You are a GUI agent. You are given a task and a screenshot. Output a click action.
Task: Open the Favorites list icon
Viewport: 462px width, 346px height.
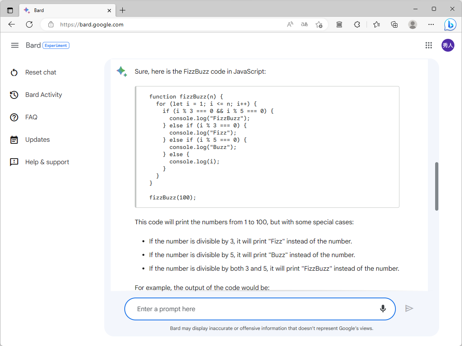[x=377, y=24]
